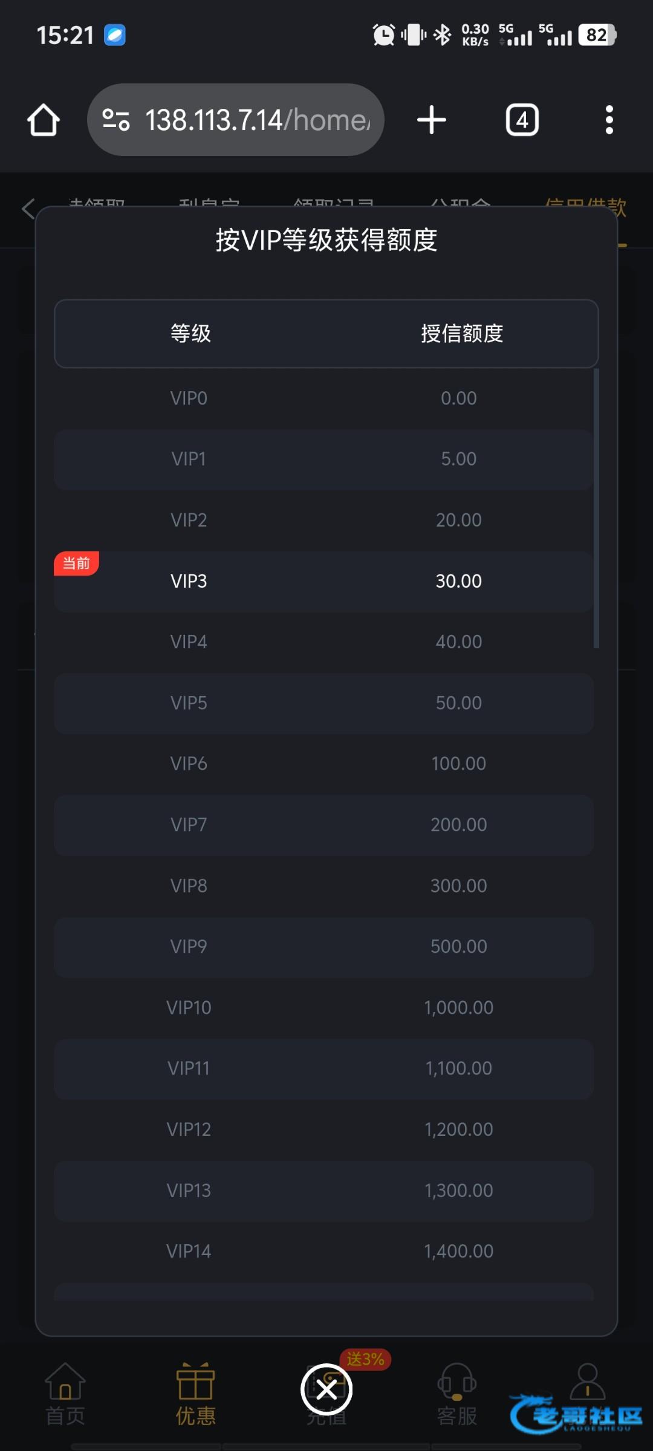
Task: Select the current VIP3 row
Action: [323, 582]
